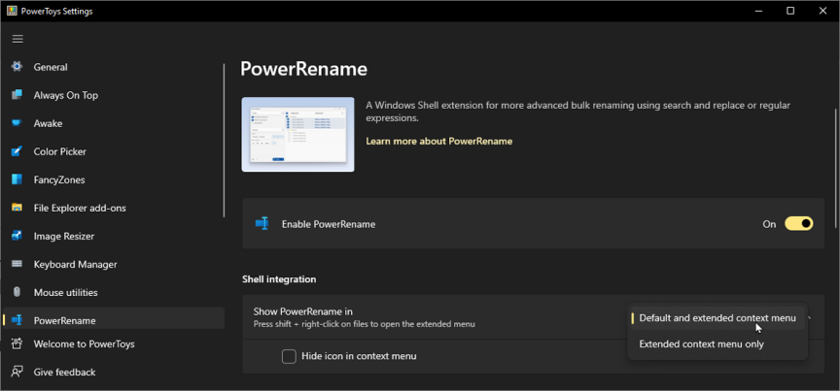Click the General gear icon in sidebar
The width and height of the screenshot is (840, 391).
(17, 67)
